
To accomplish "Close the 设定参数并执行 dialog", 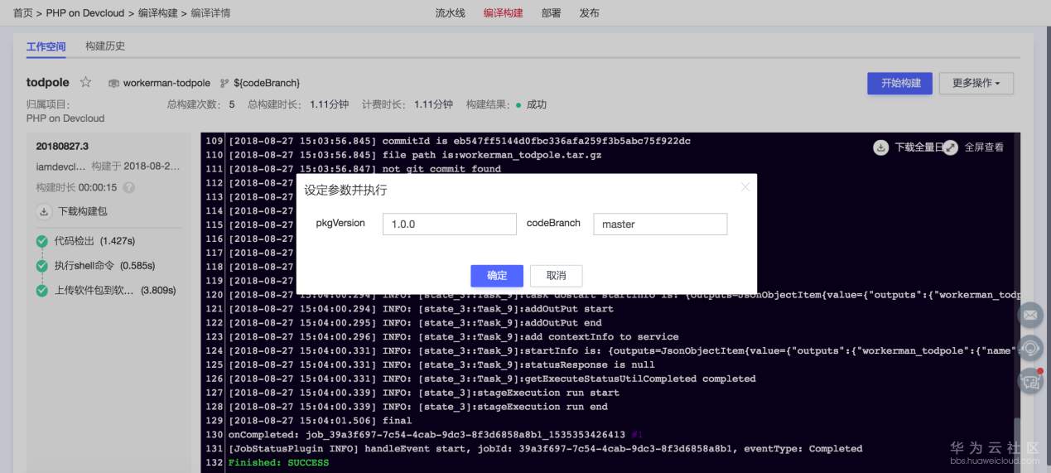I will click(x=745, y=187).
